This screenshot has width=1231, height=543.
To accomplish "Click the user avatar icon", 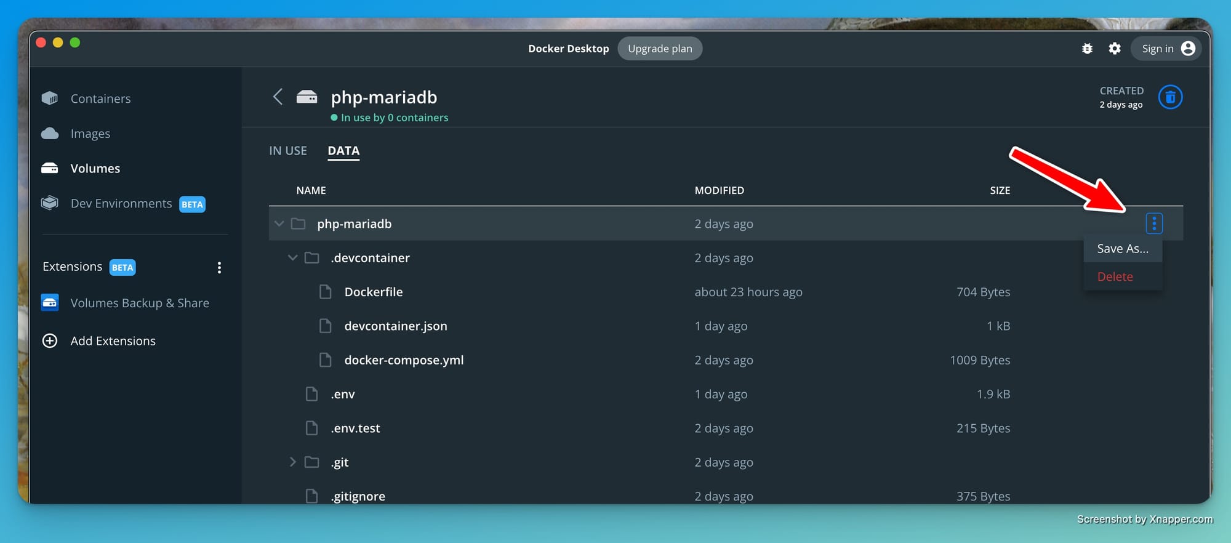I will (1189, 49).
